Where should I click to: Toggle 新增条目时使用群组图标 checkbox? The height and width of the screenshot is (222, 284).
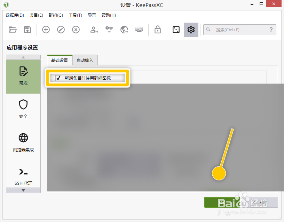click(58, 78)
